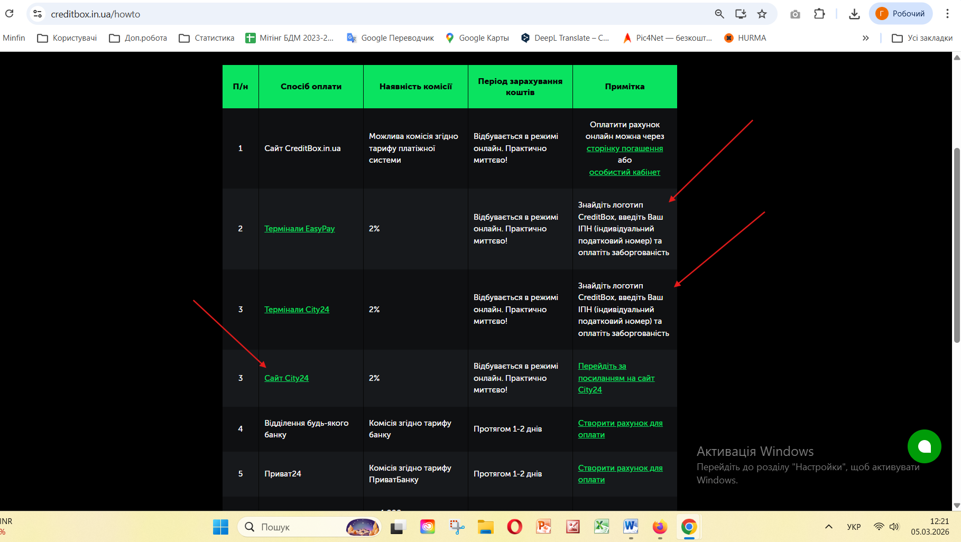Expand hidden bookmarks with the double chevron
This screenshot has width=961, height=542.
coord(865,38)
